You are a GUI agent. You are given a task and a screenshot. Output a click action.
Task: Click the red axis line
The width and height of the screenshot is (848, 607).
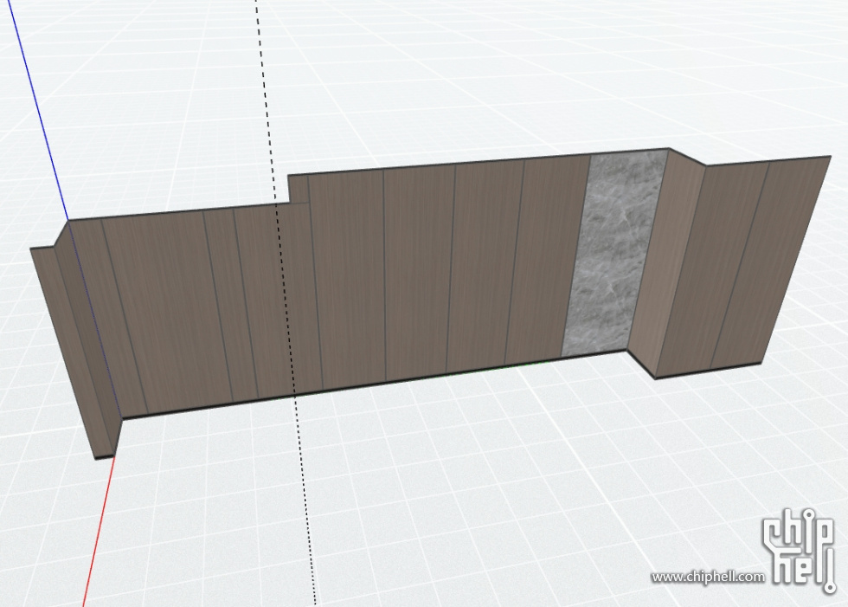99,532
